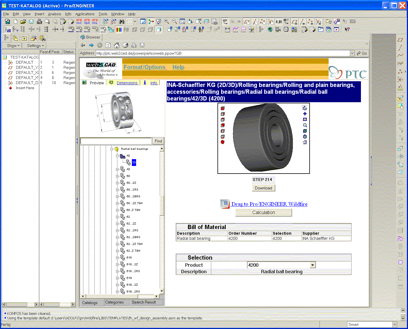This screenshot has width=408, height=329.
Task: Click the color rainbow display icon
Action: (119, 29)
